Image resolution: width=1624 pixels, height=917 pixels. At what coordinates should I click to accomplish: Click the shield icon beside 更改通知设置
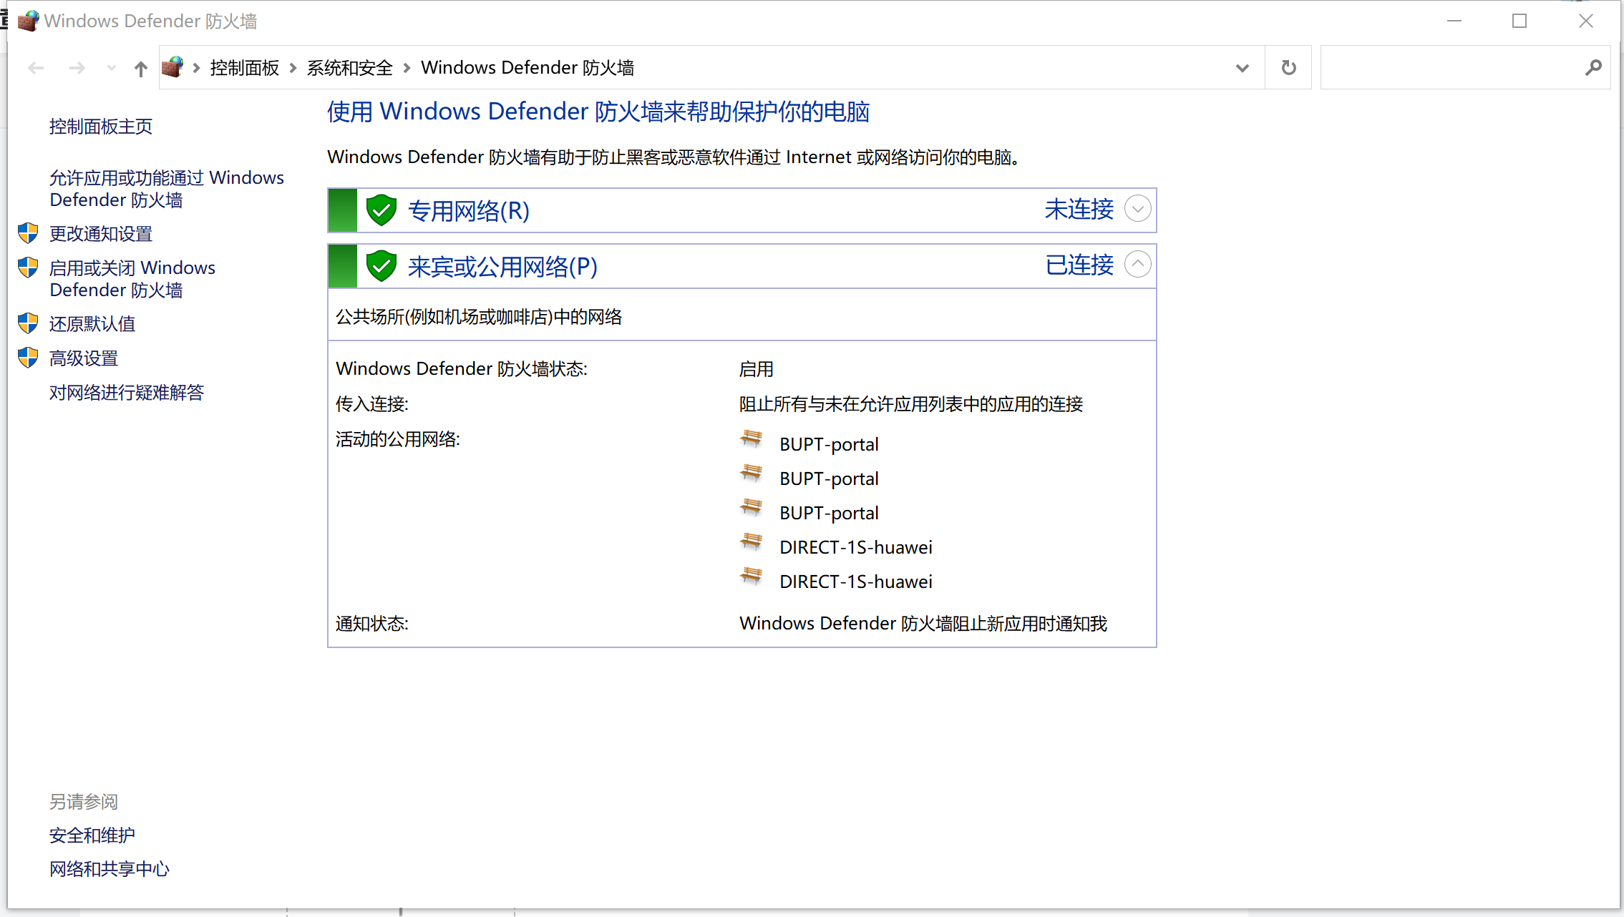(26, 233)
